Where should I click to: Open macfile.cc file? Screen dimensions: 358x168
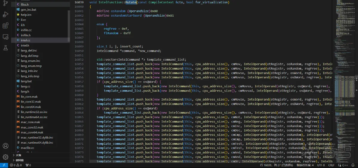[41, 148]
